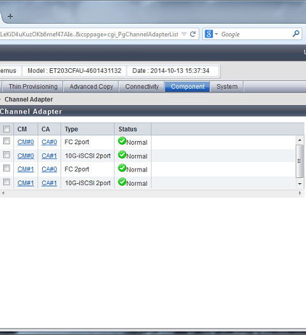Viewport: 306px width, 335px height.
Task: Select the Component tab
Action: coord(187,87)
